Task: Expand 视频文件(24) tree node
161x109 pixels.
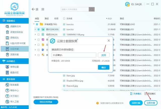Action: 35,35
